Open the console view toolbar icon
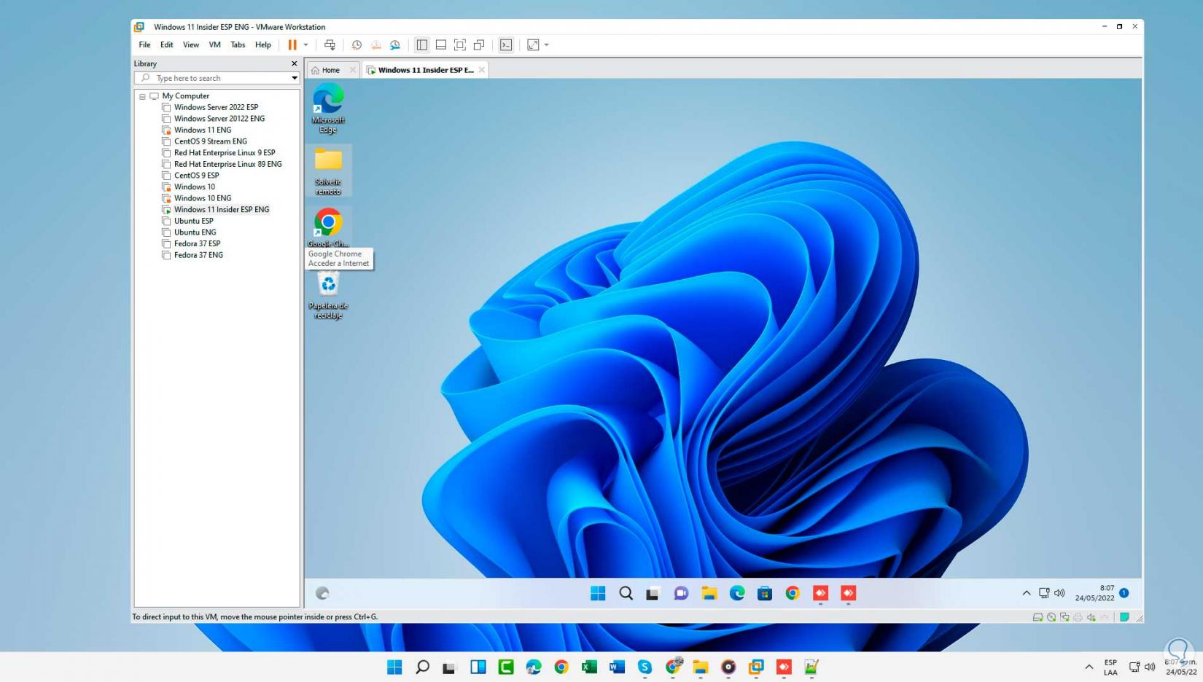The height and width of the screenshot is (682, 1203). [506, 45]
